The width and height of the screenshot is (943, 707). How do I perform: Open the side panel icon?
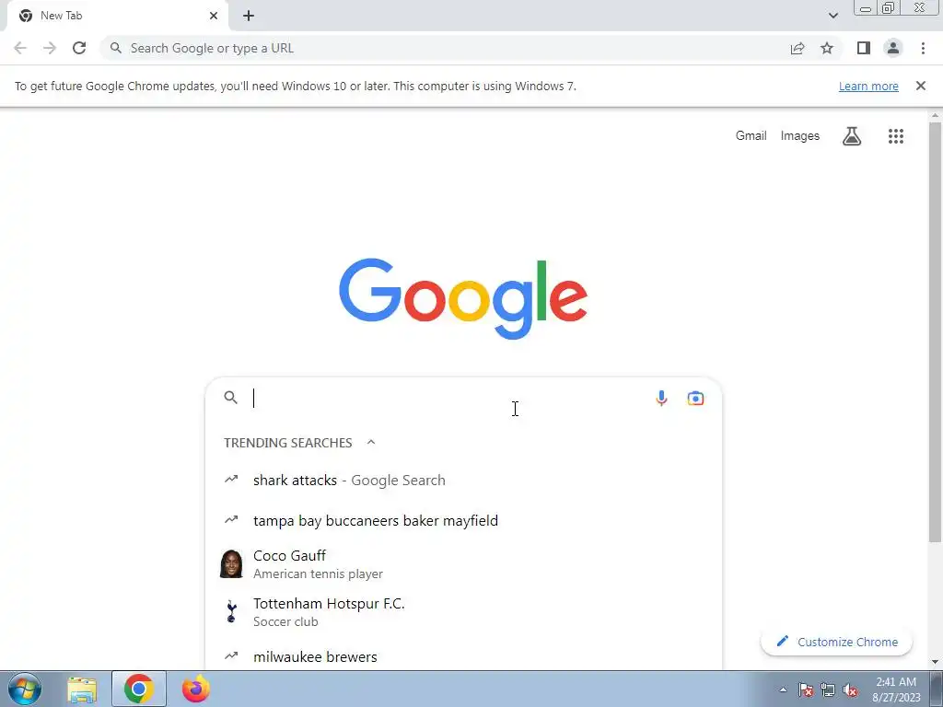864,48
